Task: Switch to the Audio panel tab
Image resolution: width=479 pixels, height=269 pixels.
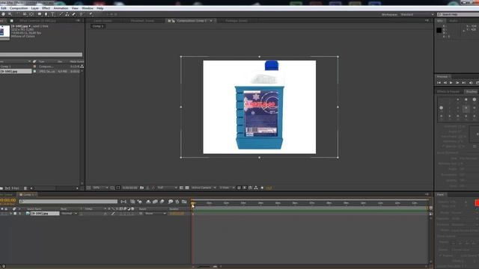Action: pos(454,21)
